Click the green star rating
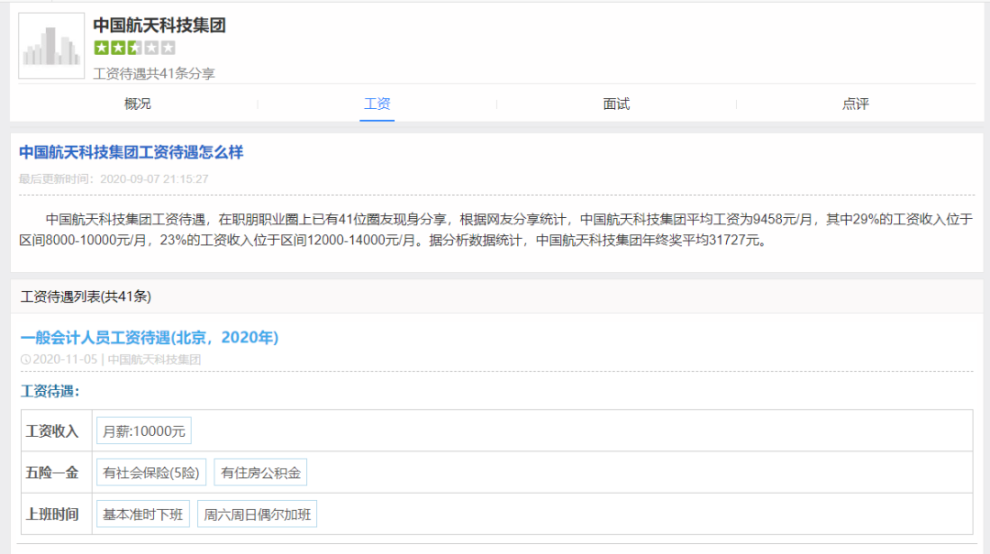The height and width of the screenshot is (554, 990). tap(135, 48)
